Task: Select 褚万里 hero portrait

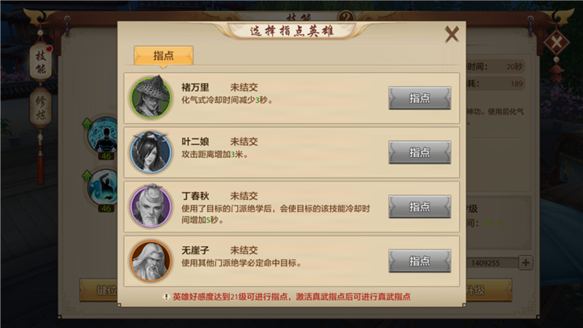Action: click(151, 97)
